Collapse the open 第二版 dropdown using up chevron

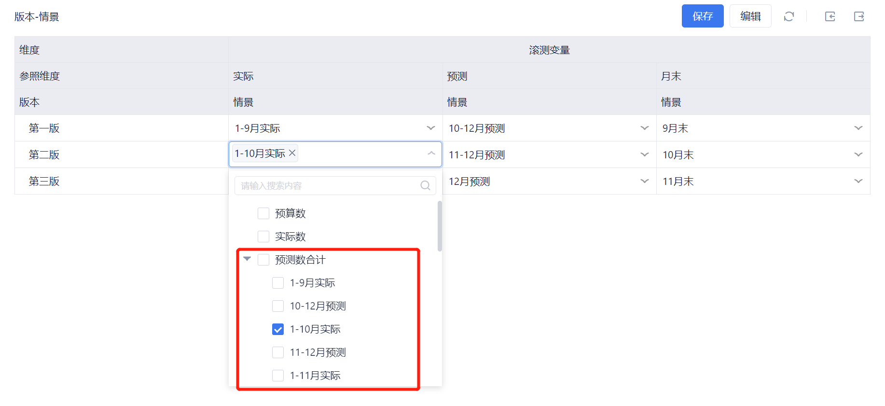tap(431, 154)
